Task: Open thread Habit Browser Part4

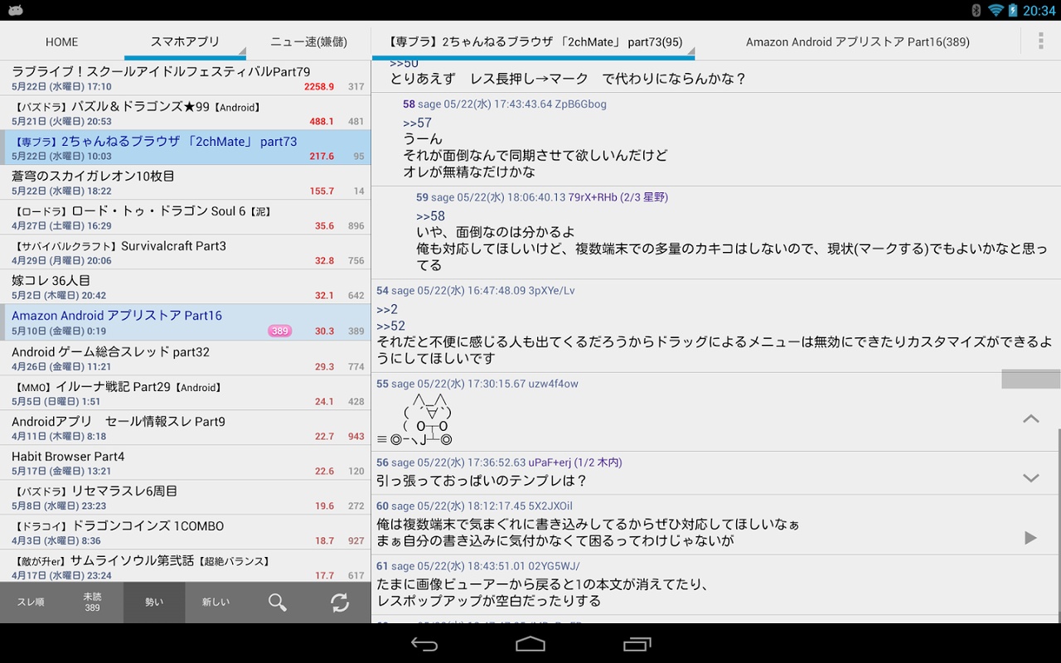Action: click(185, 462)
